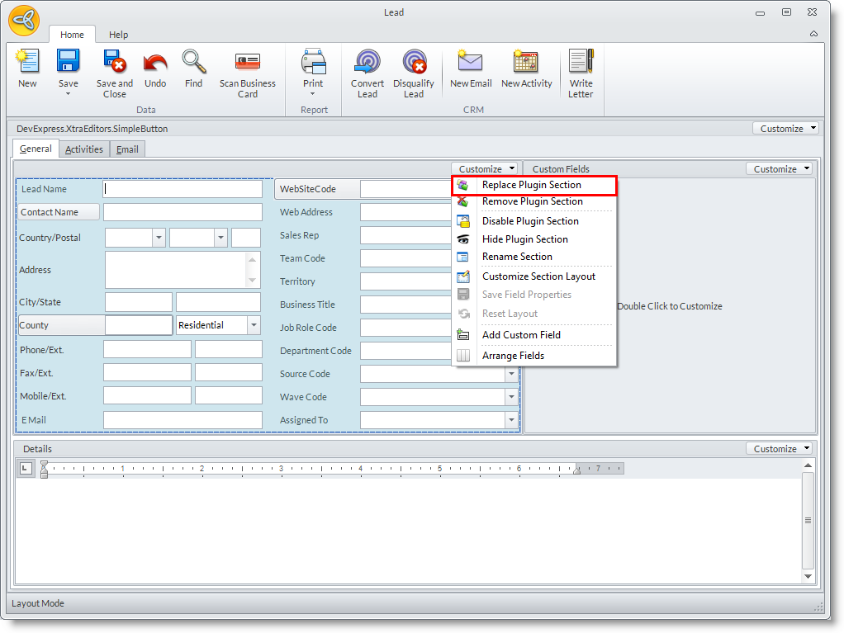Switch to the Activities tab
This screenshot has width=844, height=633.
[84, 149]
